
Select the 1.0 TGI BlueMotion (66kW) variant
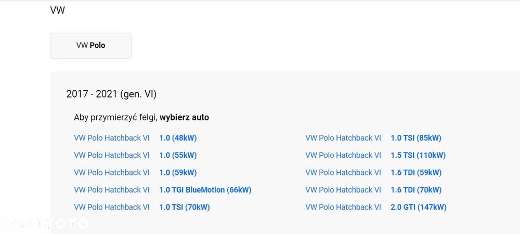coord(205,190)
